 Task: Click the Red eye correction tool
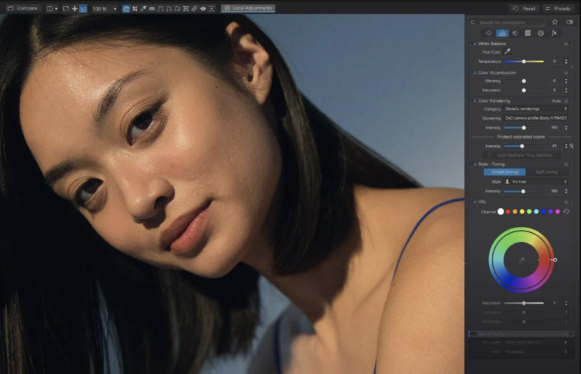203,9
